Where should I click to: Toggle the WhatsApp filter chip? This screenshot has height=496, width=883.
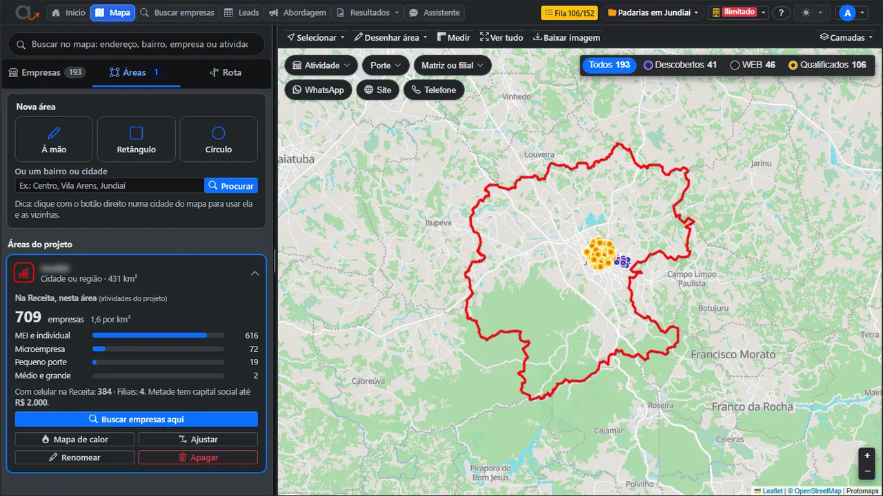pyautogui.click(x=319, y=90)
